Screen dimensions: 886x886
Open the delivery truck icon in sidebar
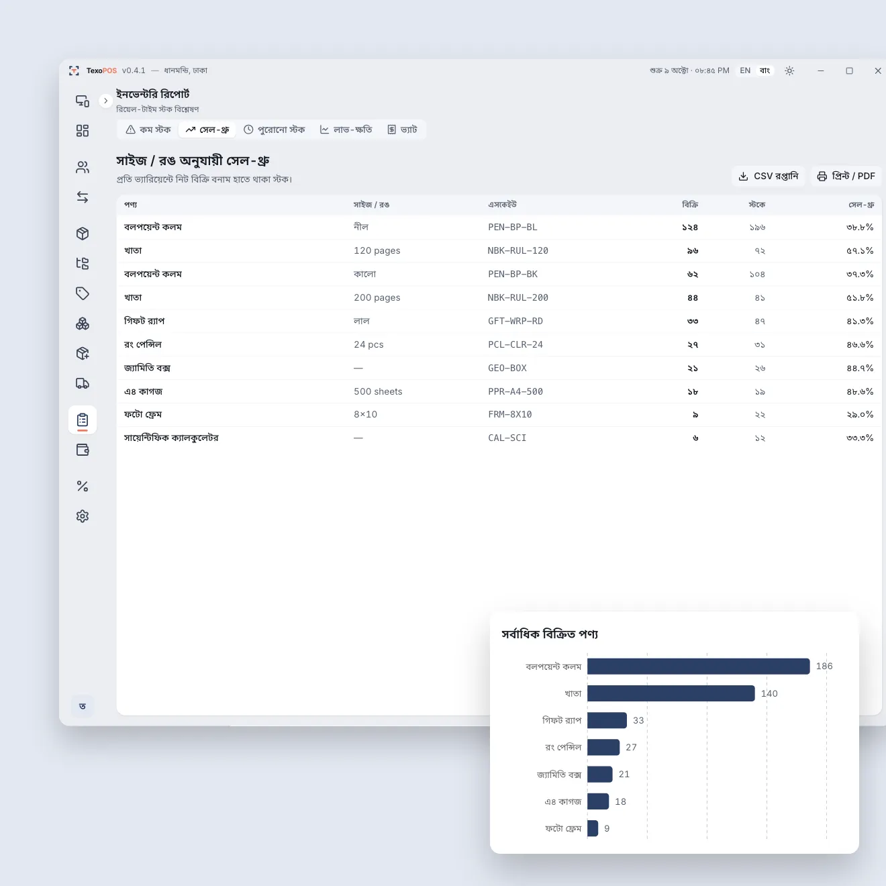[83, 383]
